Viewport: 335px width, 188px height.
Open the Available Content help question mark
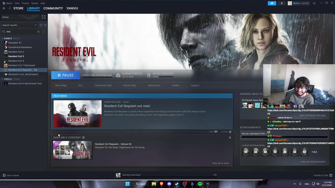tap(83, 137)
